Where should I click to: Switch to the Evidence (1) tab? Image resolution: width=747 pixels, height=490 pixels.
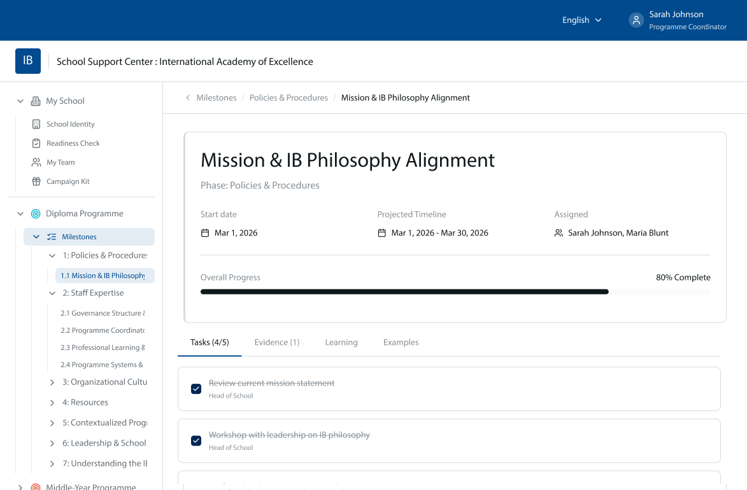pyautogui.click(x=276, y=342)
